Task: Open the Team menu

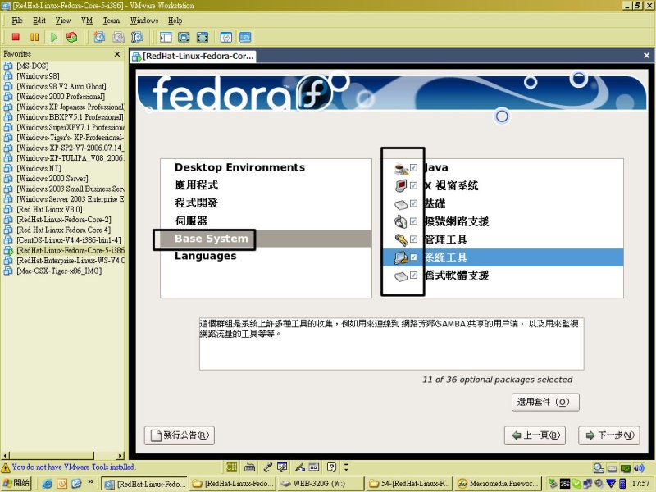Action: click(112, 20)
